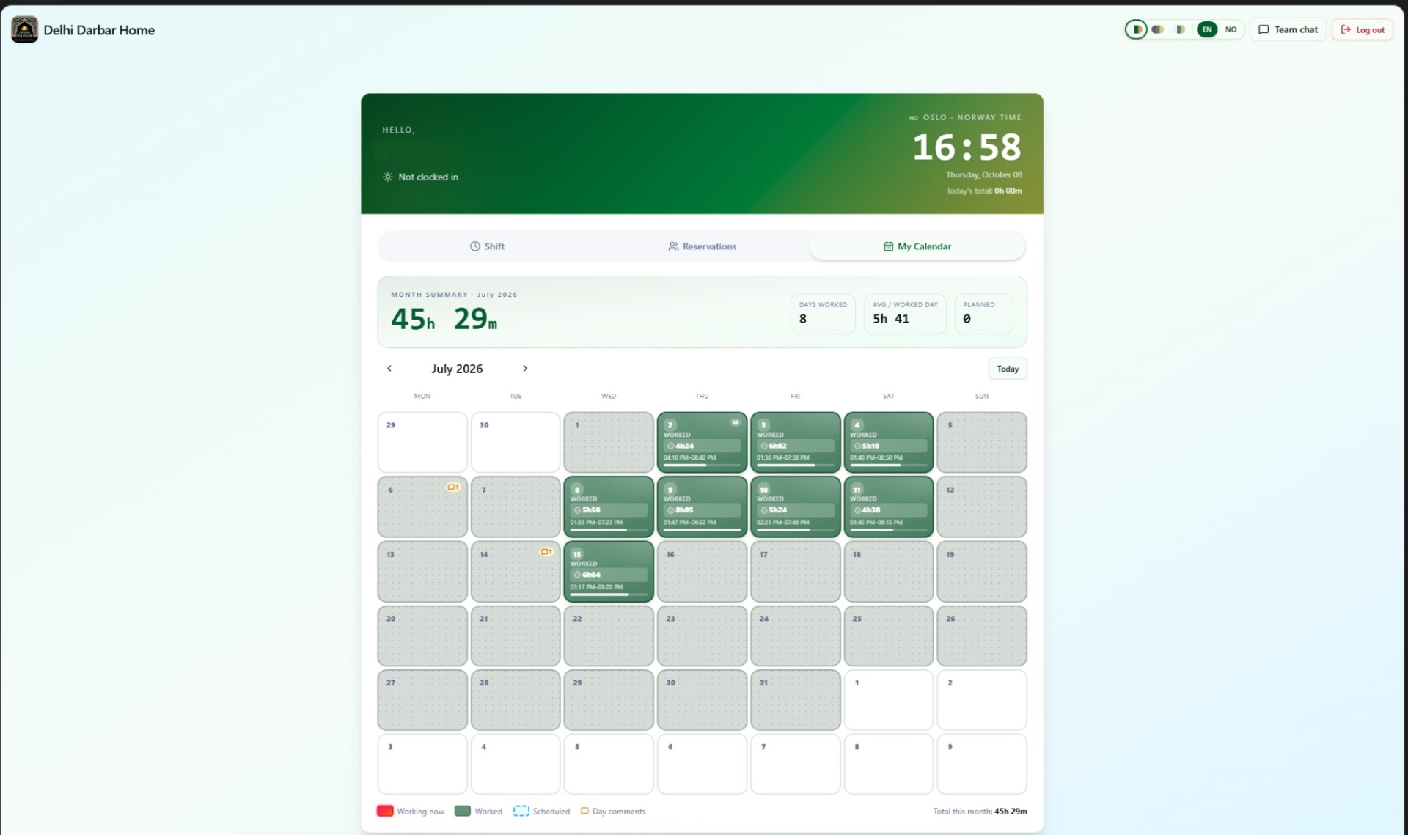1408x835 pixels.
Task: Click the comment icon on July 14
Action: tap(546, 551)
